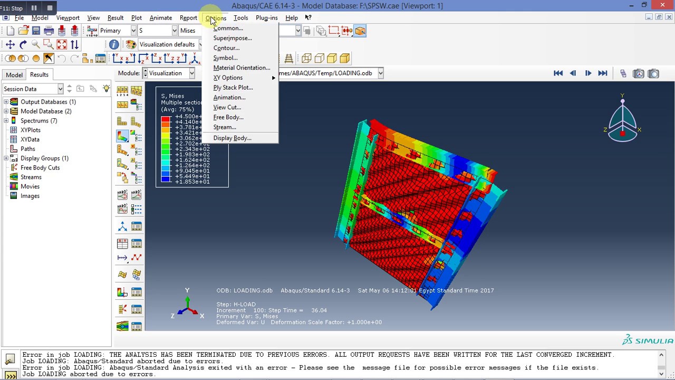Screen dimensions: 675x380
Task: Click the Field Output dialog icon
Action: pos(92,31)
